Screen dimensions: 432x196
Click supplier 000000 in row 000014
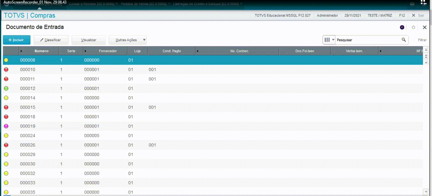click(x=92, y=98)
